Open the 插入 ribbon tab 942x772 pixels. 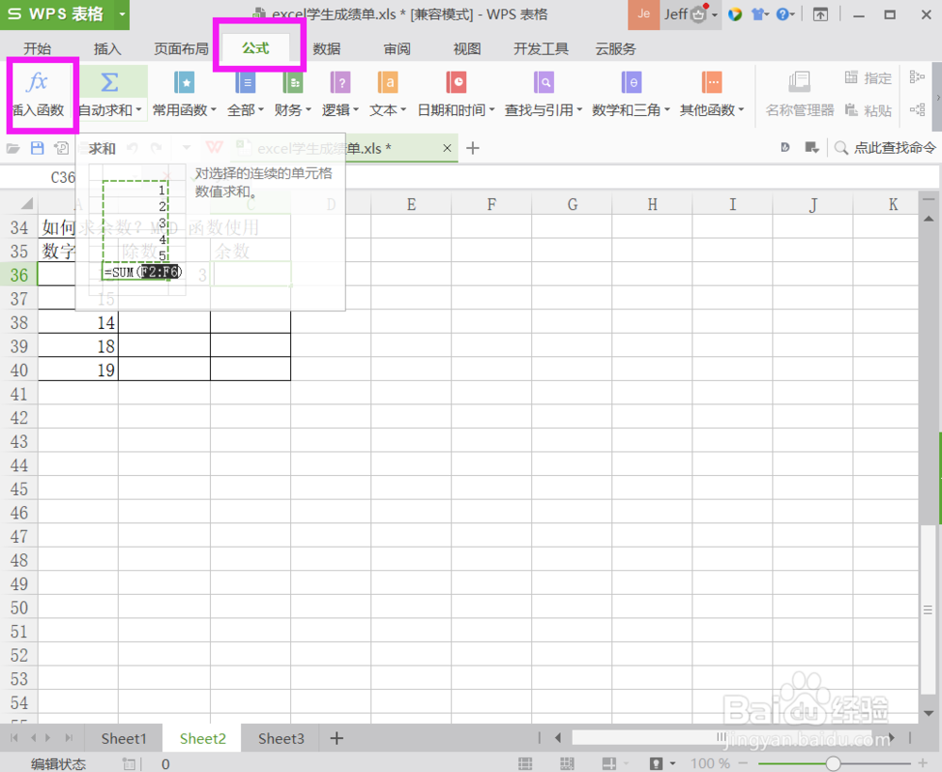click(107, 49)
